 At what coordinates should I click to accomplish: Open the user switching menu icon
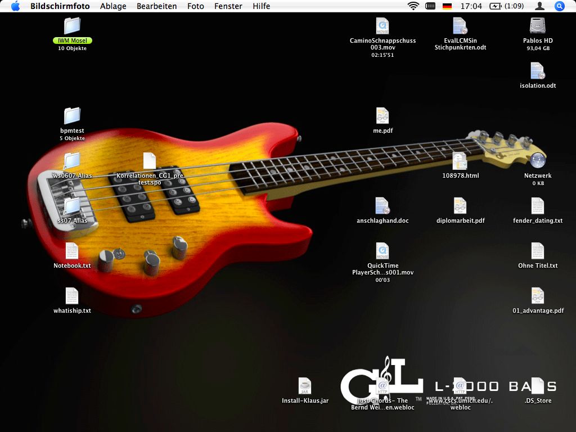(x=539, y=6)
